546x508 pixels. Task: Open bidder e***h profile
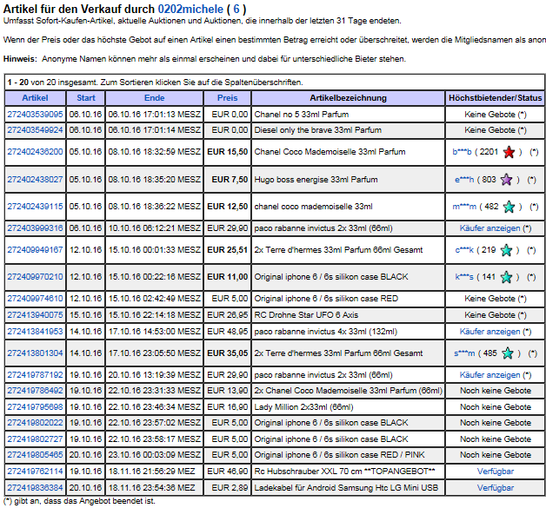[464, 180]
